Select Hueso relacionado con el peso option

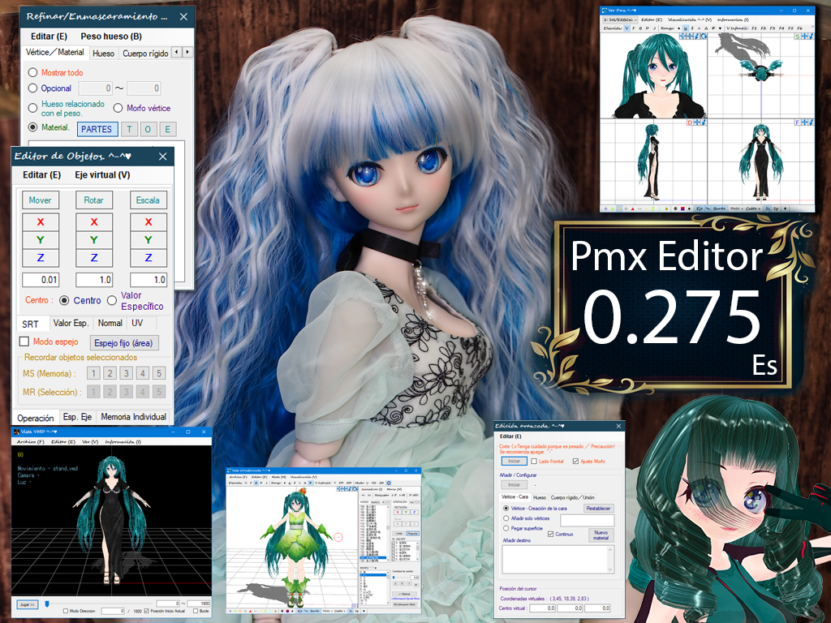(32, 108)
